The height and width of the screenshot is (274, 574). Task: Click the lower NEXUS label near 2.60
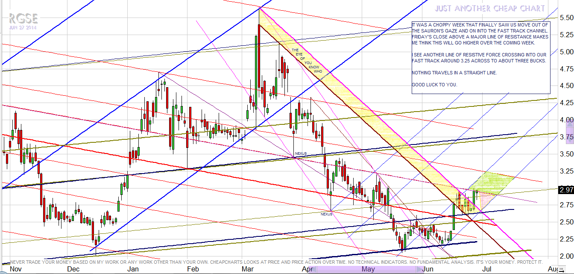pos(327,214)
